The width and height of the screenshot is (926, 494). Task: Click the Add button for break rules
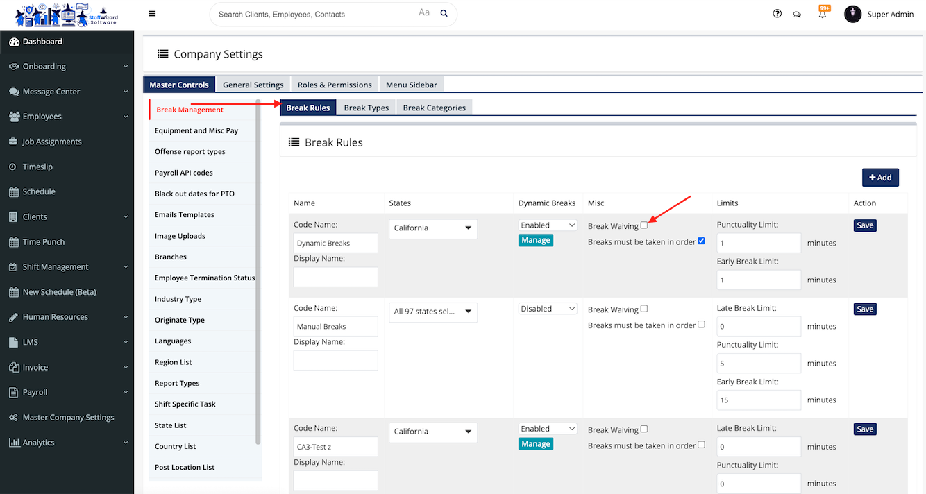point(880,177)
